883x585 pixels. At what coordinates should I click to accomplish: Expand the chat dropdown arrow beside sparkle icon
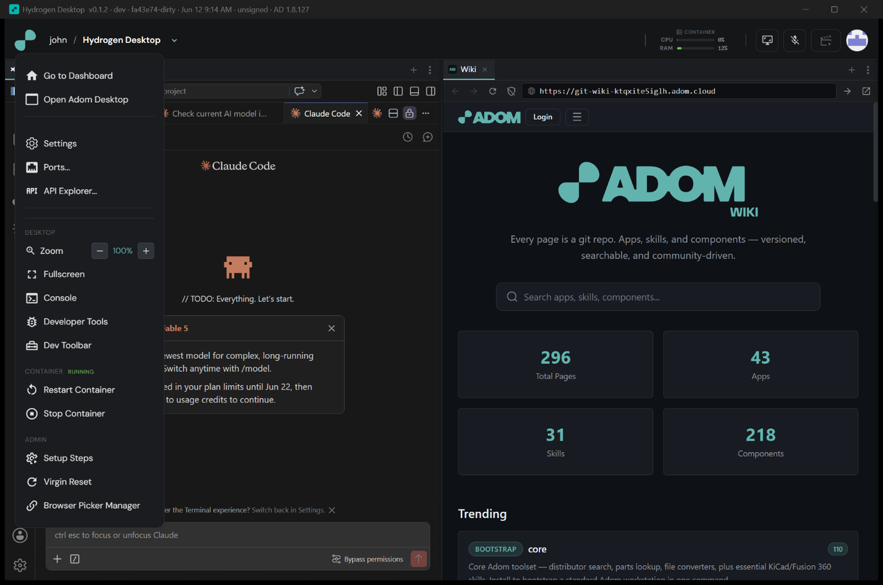click(x=314, y=91)
